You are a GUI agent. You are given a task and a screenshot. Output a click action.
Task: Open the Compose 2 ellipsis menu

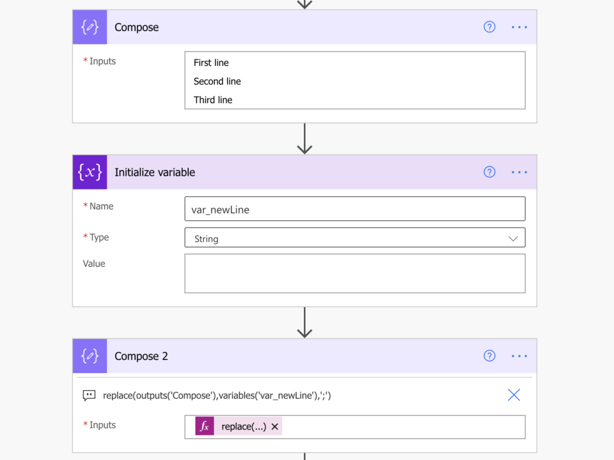tap(519, 356)
